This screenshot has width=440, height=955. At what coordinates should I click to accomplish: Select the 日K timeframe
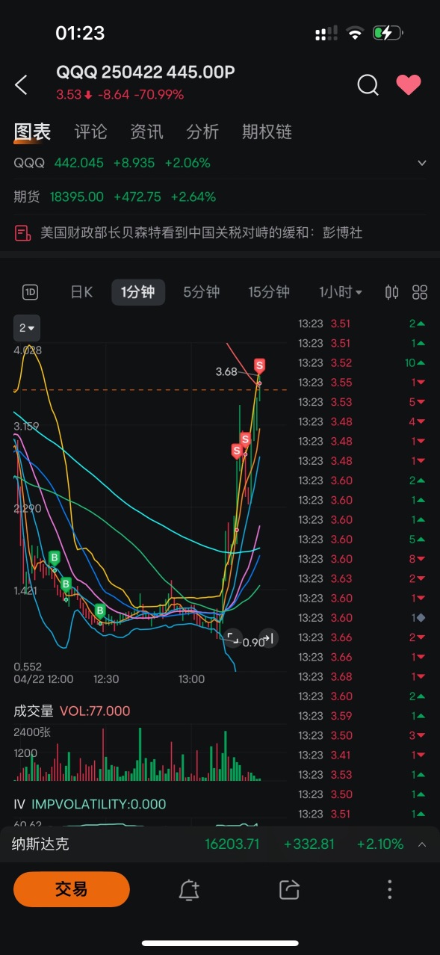coord(81,292)
